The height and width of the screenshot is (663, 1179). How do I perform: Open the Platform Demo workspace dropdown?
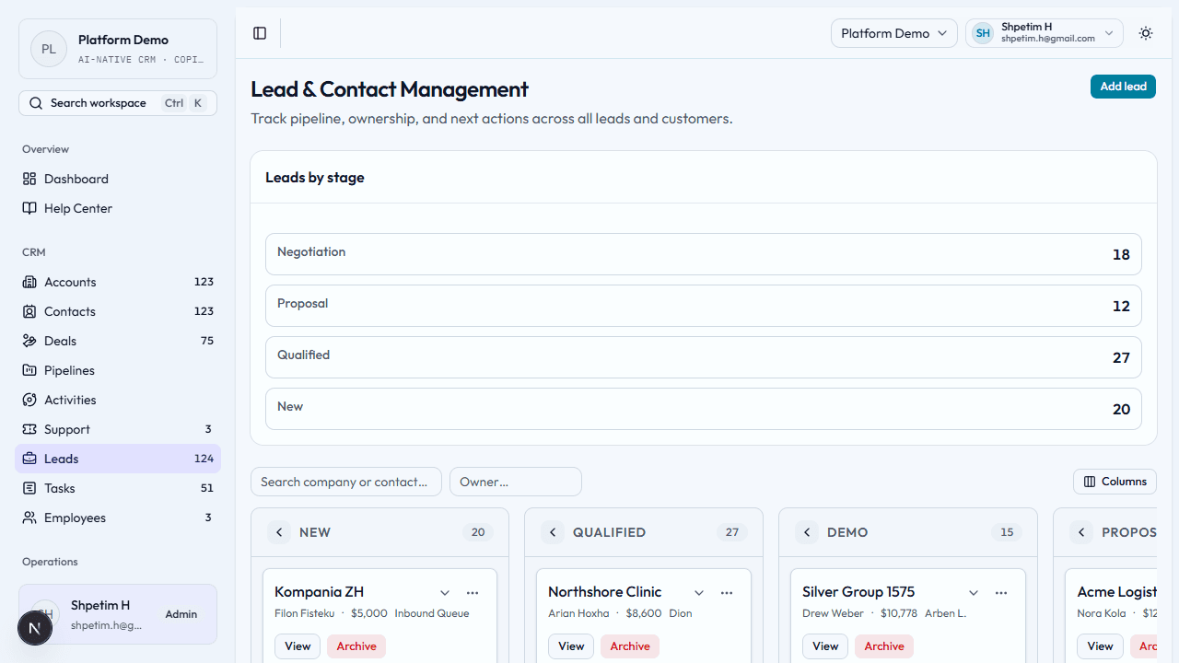coord(893,33)
